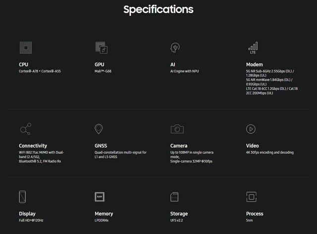Click the Connectivity share-nodes icon
This screenshot has width=317, height=234.
click(25, 129)
